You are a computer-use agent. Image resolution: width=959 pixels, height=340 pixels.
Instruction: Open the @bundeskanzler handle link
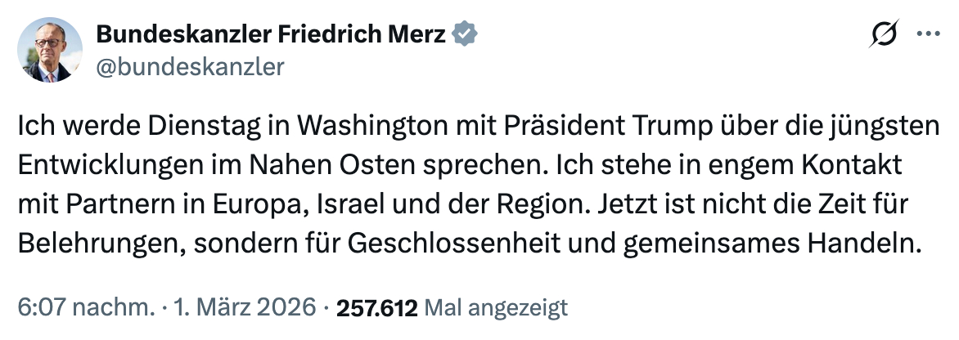[x=191, y=66]
